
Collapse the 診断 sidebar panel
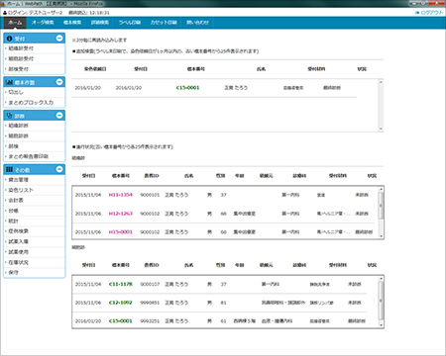point(59,116)
